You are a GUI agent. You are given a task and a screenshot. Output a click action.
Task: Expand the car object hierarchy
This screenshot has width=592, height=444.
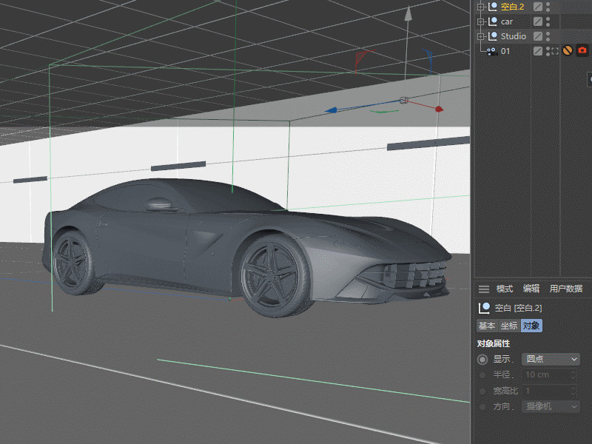coord(480,21)
